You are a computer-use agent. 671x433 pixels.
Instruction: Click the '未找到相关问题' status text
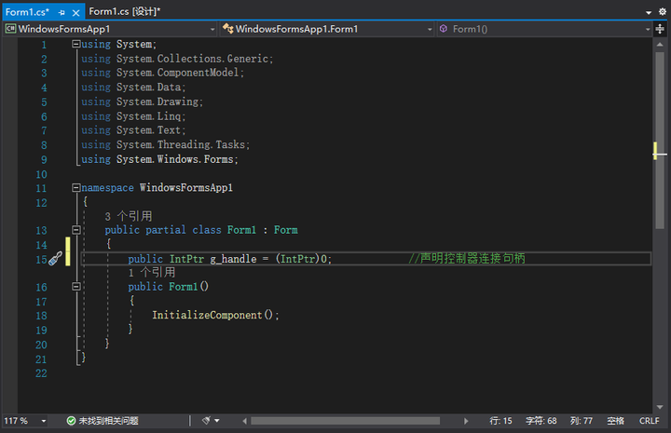[x=108, y=421]
